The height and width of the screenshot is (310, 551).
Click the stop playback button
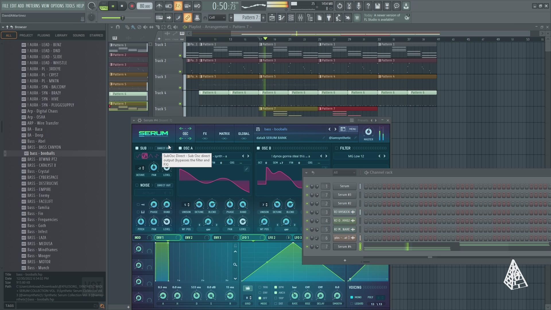[x=122, y=6]
